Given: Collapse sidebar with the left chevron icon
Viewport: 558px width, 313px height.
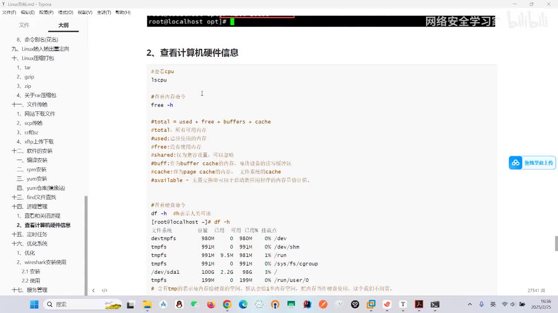Looking at the screenshot, I should 93,290.
